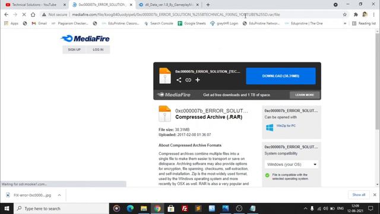Screen dimensions: 380x214
Task: Click the share icon in download box
Action: pos(179,80)
